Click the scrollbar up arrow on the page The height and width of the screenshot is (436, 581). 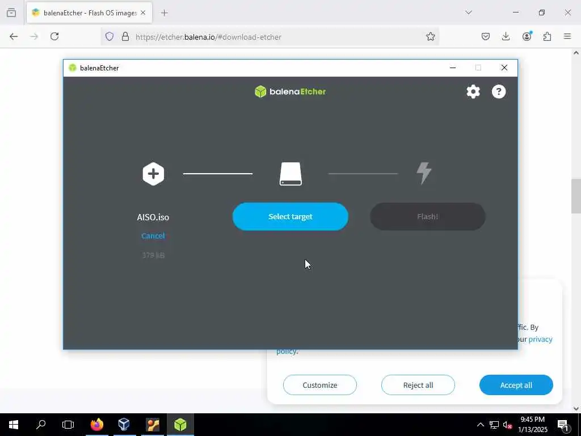[x=576, y=53]
